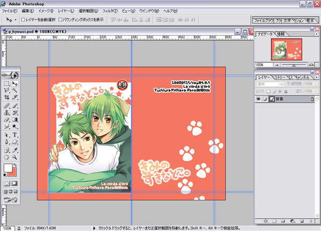
Task: Open the ファイルブラウザ tab in palette well
Action: tap(263, 21)
